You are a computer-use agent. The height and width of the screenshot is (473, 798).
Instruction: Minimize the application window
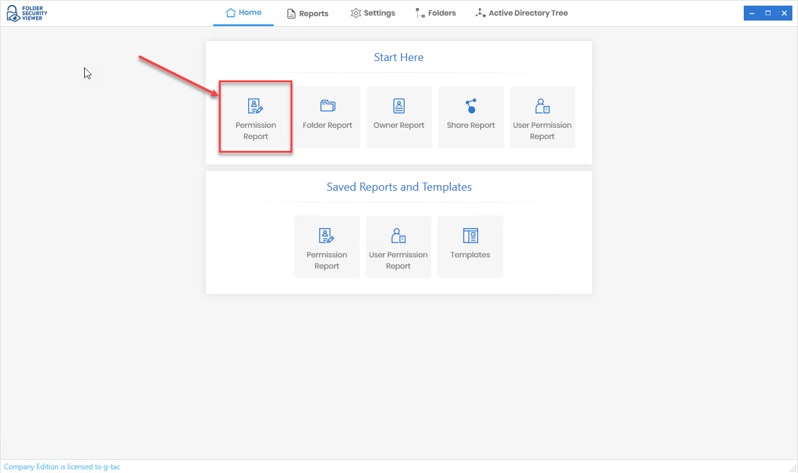click(752, 13)
